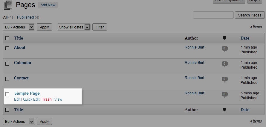This screenshot has height=127, width=266.
Task: Toggle the select-all checkbox in the header row
Action: [7, 38]
